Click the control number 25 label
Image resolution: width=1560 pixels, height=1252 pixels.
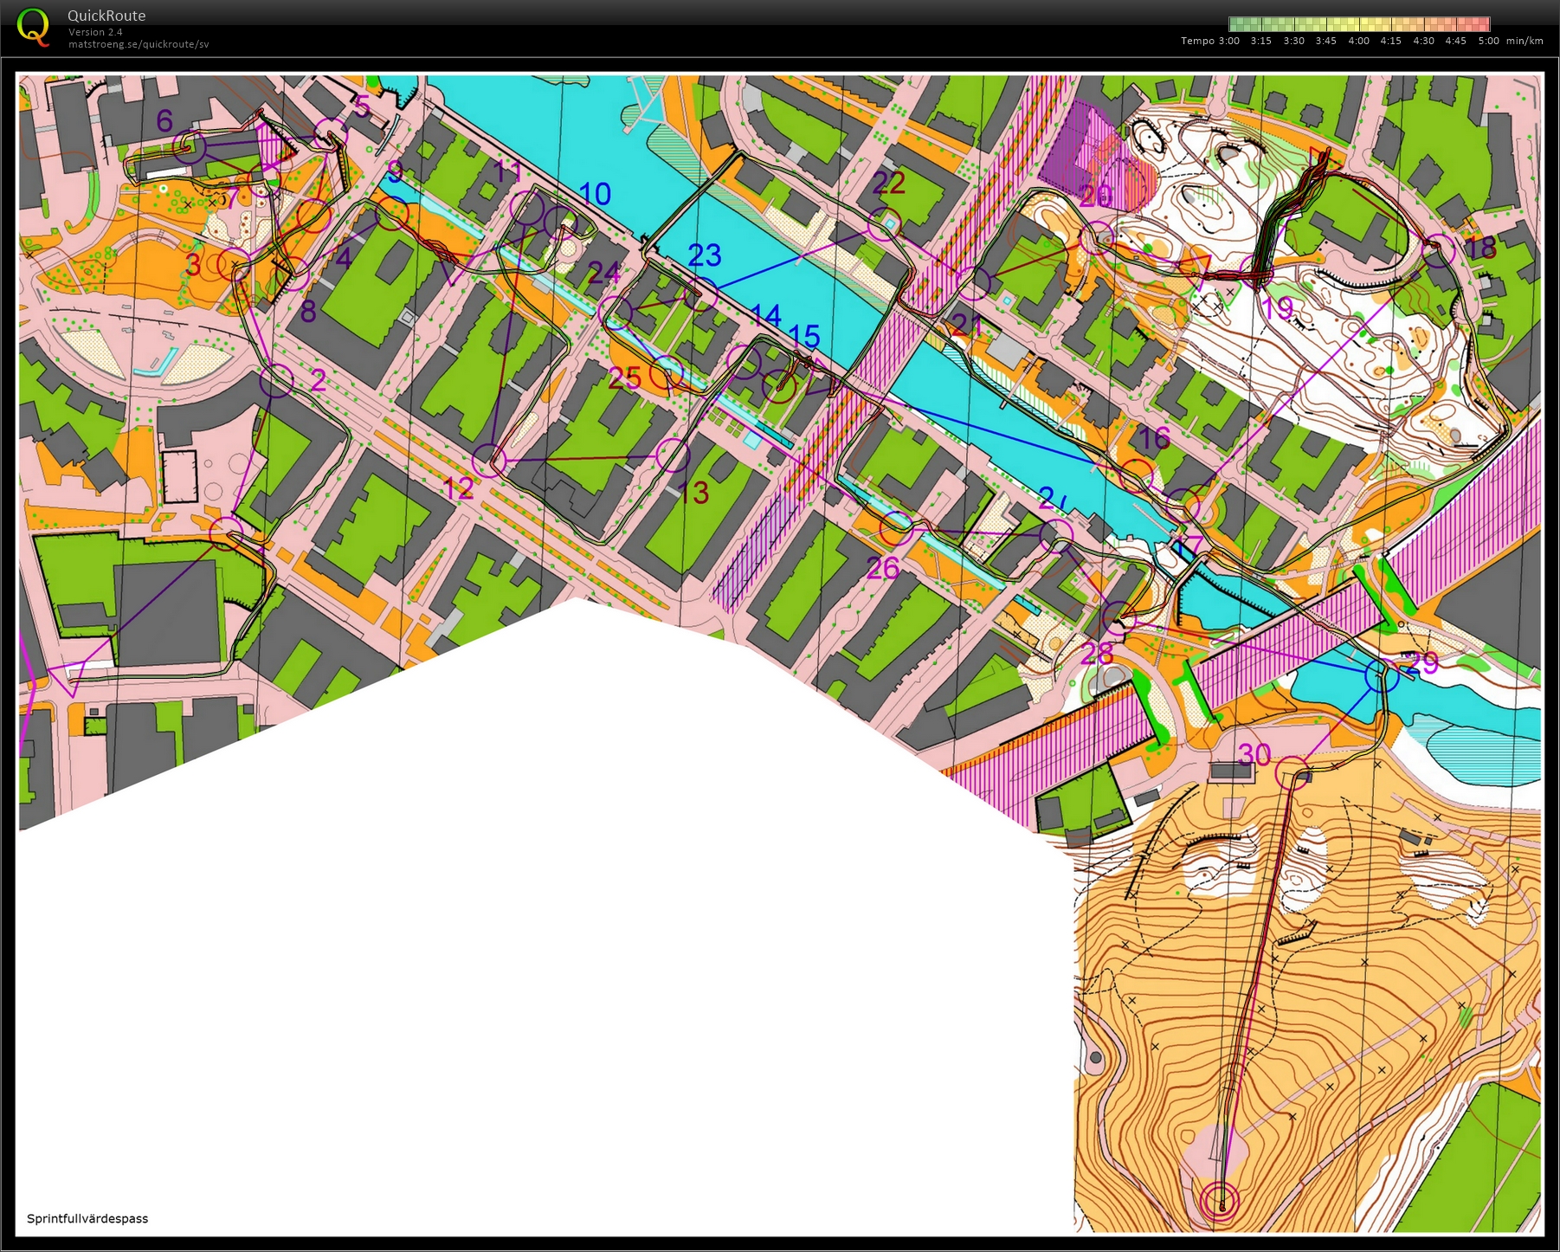click(x=625, y=378)
